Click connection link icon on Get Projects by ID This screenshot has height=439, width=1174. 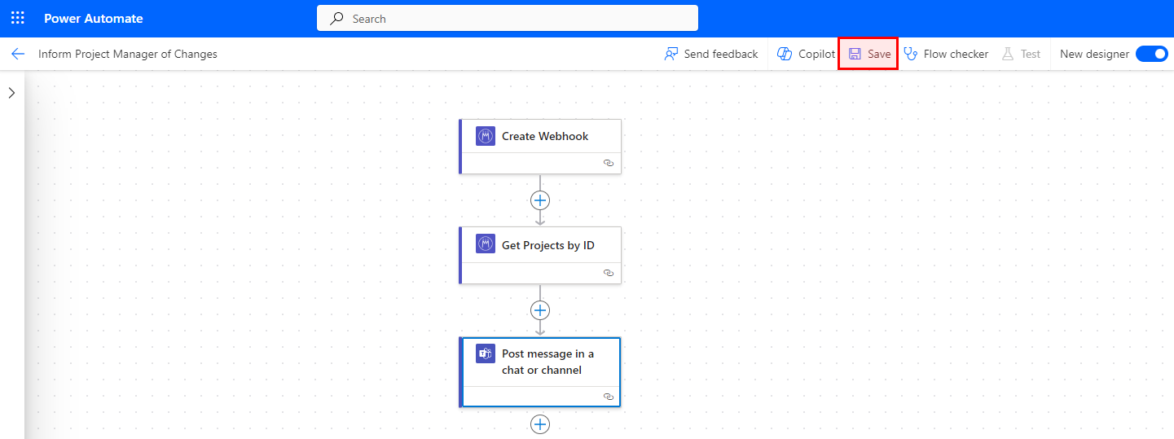(608, 273)
